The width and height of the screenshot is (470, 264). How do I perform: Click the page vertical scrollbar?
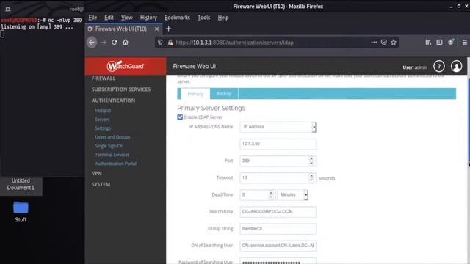click(469, 120)
